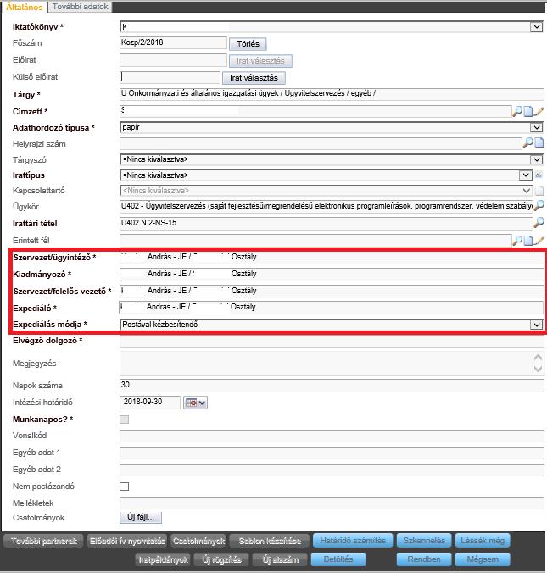Open the Kapcsolattartó dropdown

[526, 191]
